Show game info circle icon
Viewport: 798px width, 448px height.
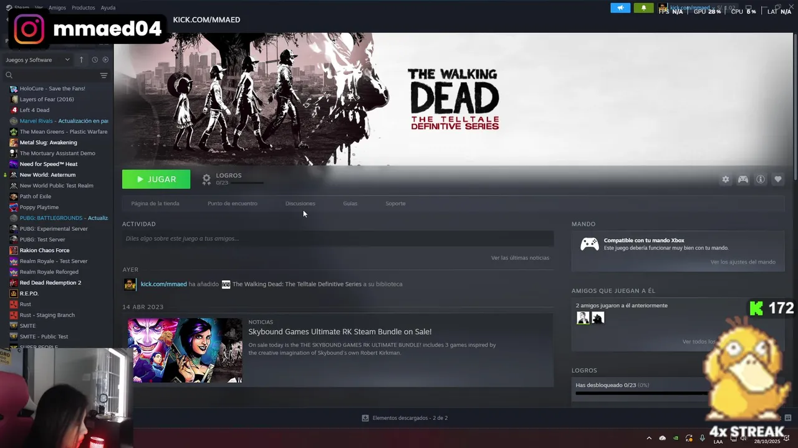pos(761,179)
